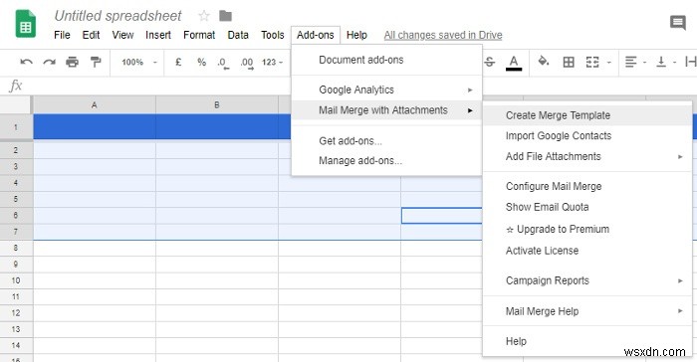697x362 pixels.
Task: Open the Help menu in menu bar
Action: 356,35
